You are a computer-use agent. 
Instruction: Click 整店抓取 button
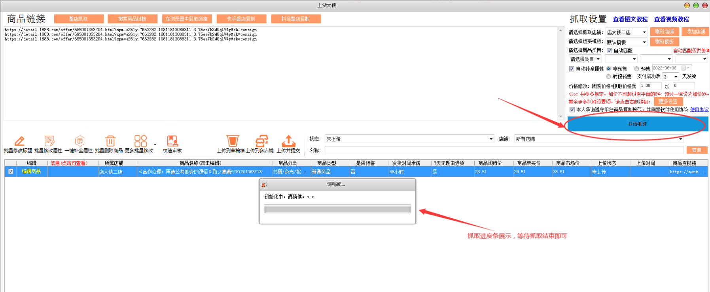tap(79, 19)
